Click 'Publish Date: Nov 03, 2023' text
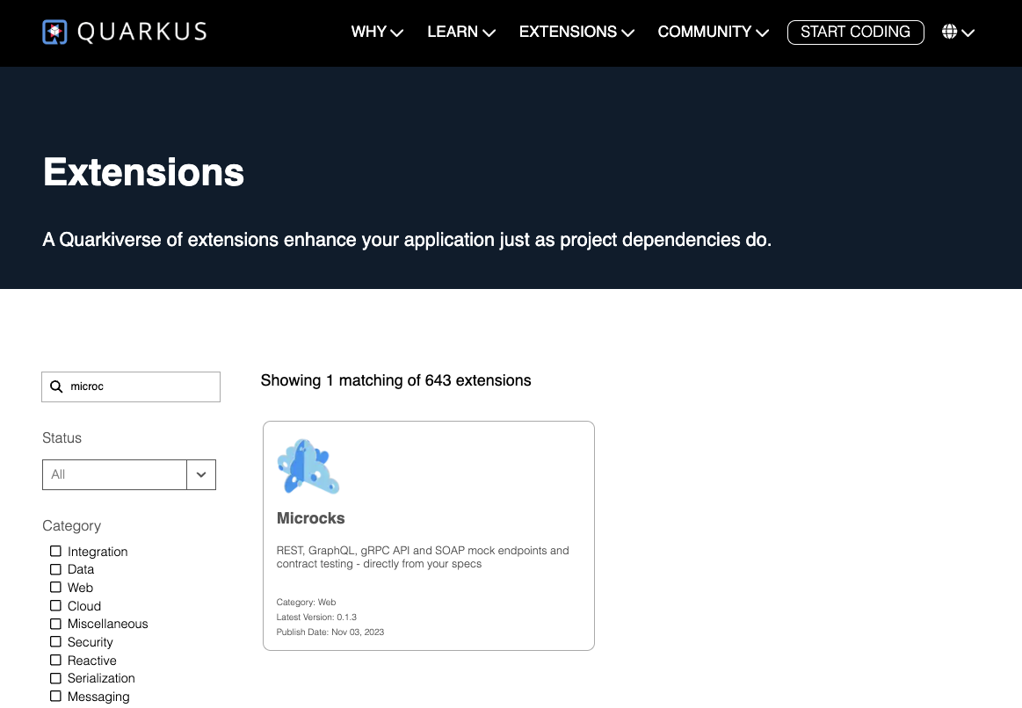1022x708 pixels. (x=330, y=632)
